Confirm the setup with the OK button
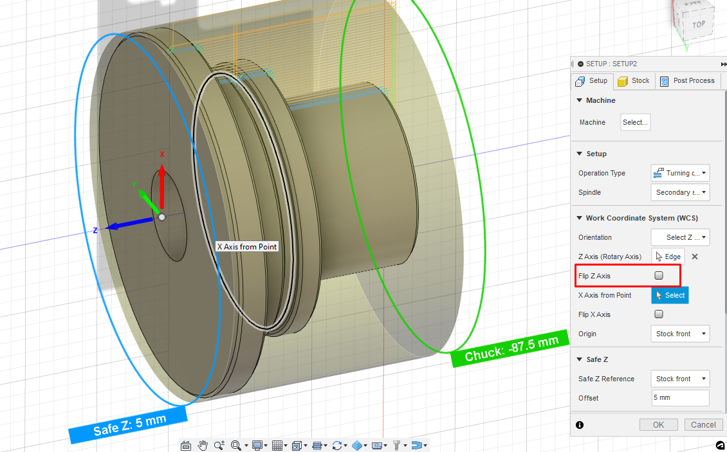This screenshot has width=727, height=452. tap(658, 424)
